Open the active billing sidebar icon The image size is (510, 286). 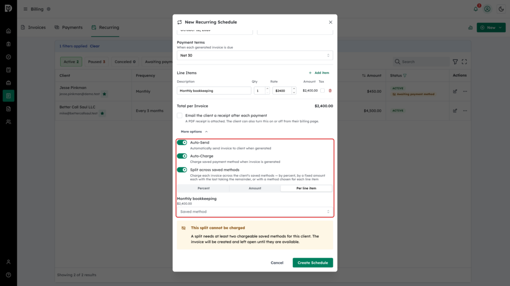pyautogui.click(x=8, y=96)
